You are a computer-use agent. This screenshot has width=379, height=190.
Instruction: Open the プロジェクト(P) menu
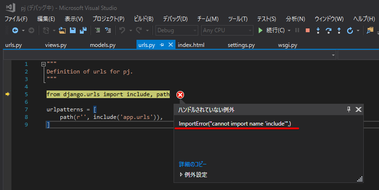point(108,19)
